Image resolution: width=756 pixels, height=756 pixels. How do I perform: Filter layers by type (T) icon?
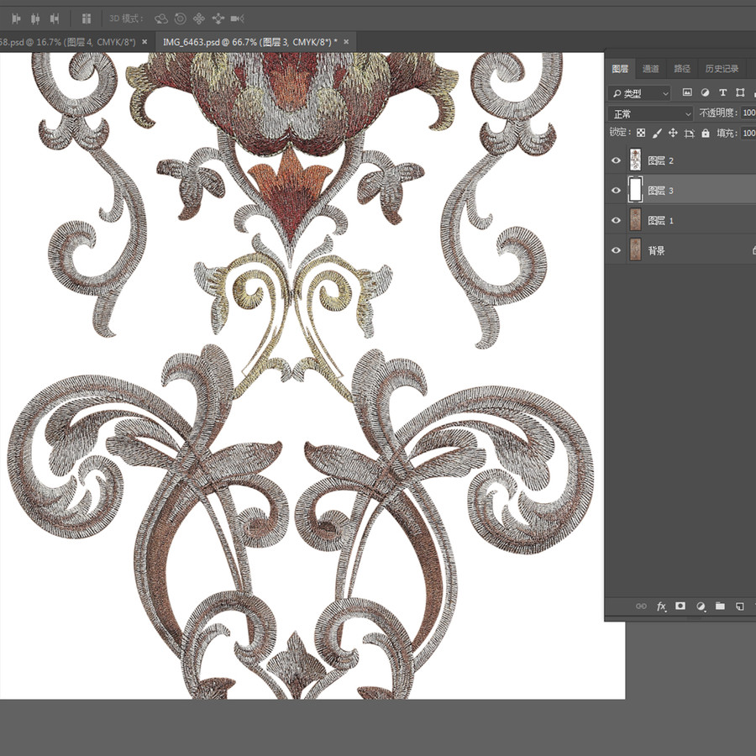722,92
